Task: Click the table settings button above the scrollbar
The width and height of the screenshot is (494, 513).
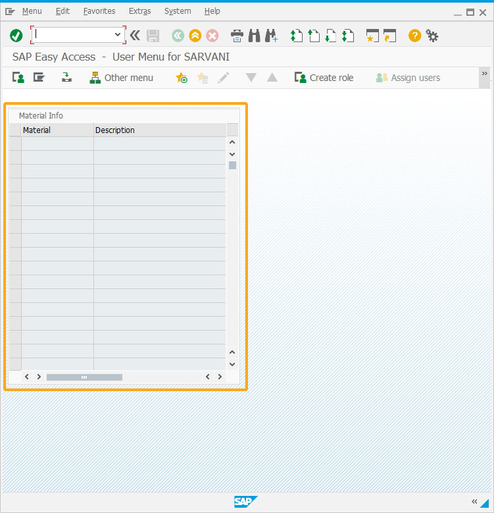Action: pyautogui.click(x=232, y=130)
